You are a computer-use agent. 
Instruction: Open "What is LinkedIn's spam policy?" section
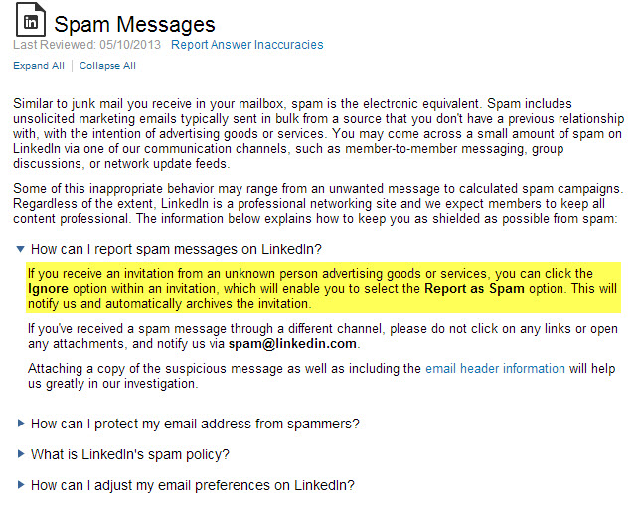pyautogui.click(x=130, y=454)
